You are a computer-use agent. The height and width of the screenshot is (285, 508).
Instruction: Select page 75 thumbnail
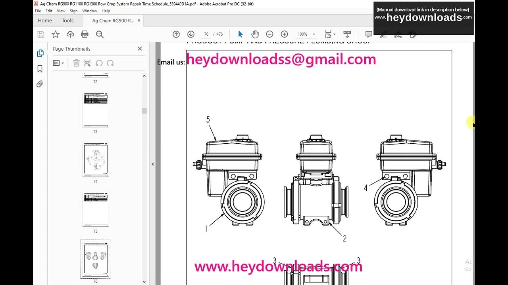(x=95, y=210)
